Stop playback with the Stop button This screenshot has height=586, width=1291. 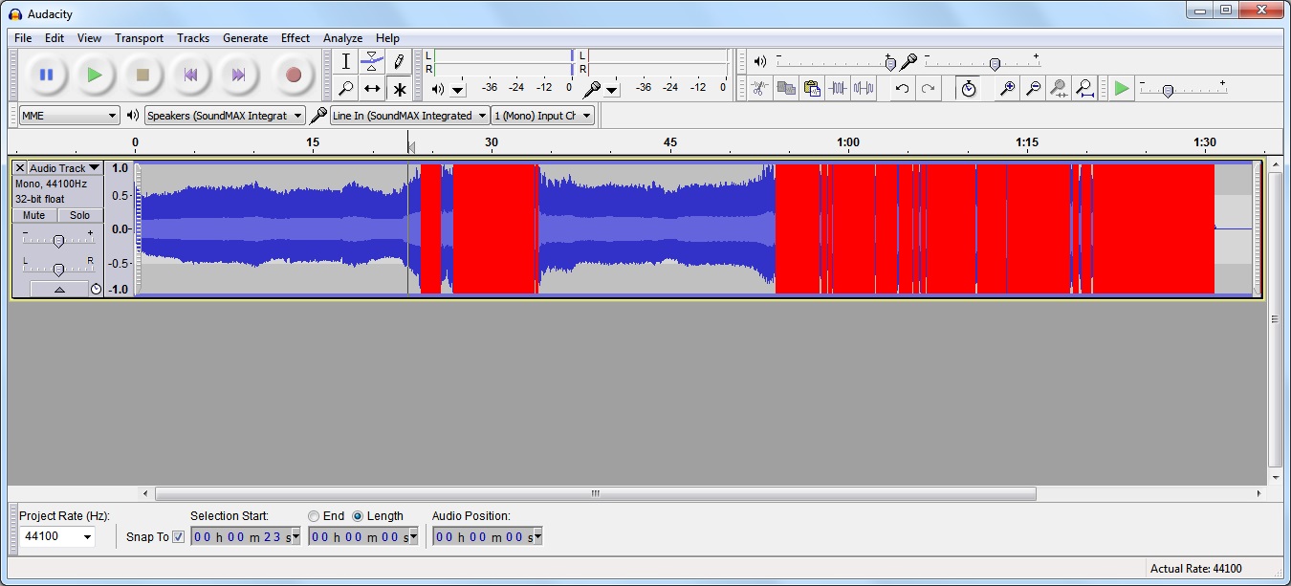point(142,75)
